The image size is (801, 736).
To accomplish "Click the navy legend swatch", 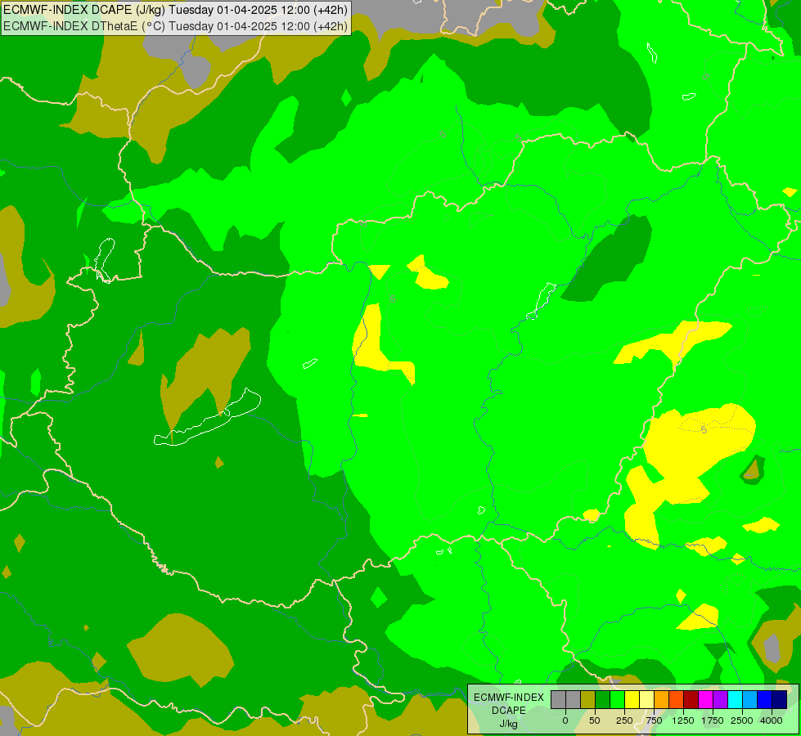I will [779, 699].
